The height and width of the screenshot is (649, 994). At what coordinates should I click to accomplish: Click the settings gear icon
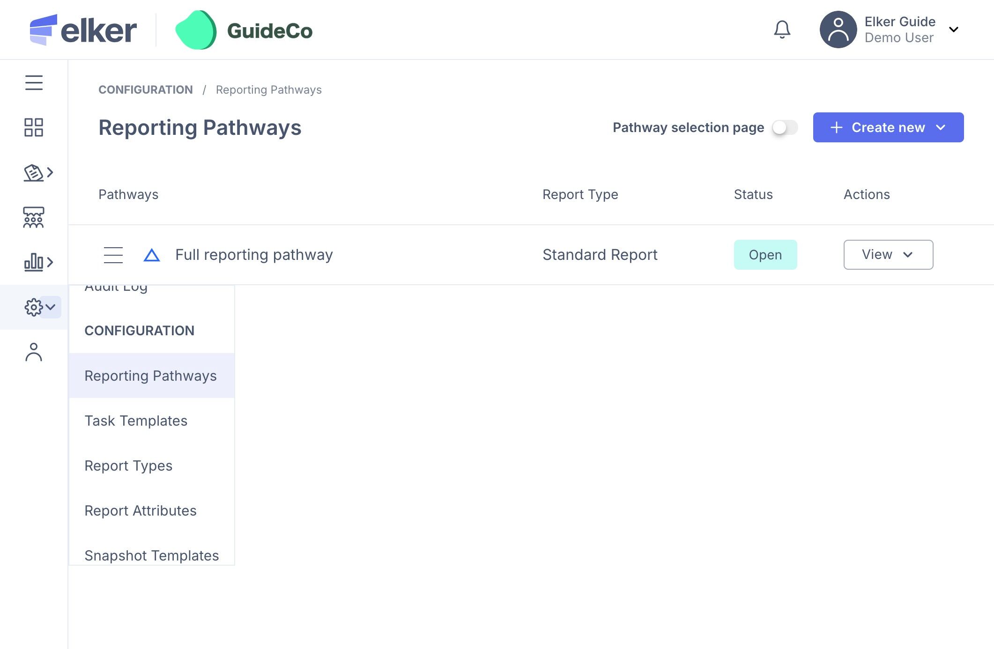[x=33, y=307]
